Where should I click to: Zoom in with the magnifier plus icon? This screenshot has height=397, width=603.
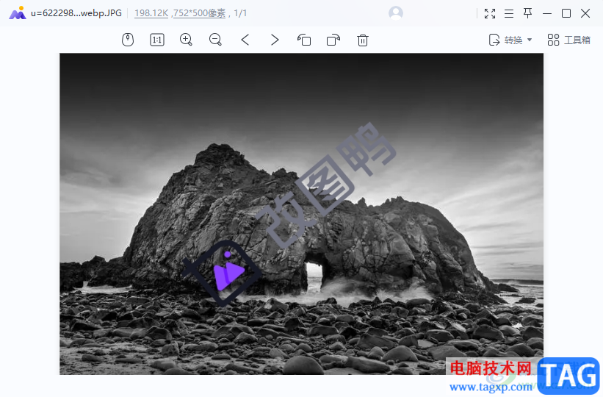[186, 40]
